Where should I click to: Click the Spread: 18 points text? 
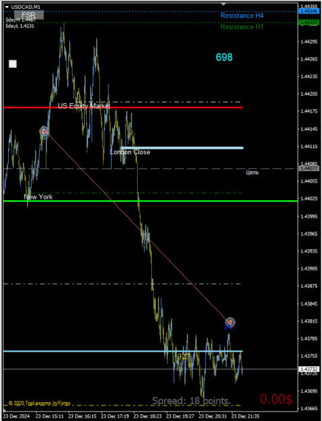click(x=192, y=401)
